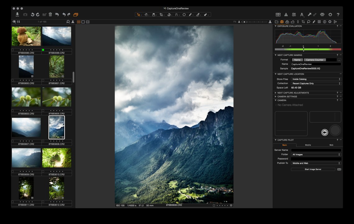Show the grid overlay icon
Viewport: 354px width, 224px height.
coord(293,15)
